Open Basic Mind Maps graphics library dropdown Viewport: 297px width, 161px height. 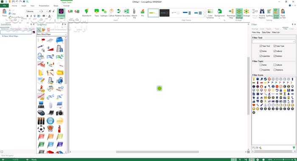click(66, 34)
